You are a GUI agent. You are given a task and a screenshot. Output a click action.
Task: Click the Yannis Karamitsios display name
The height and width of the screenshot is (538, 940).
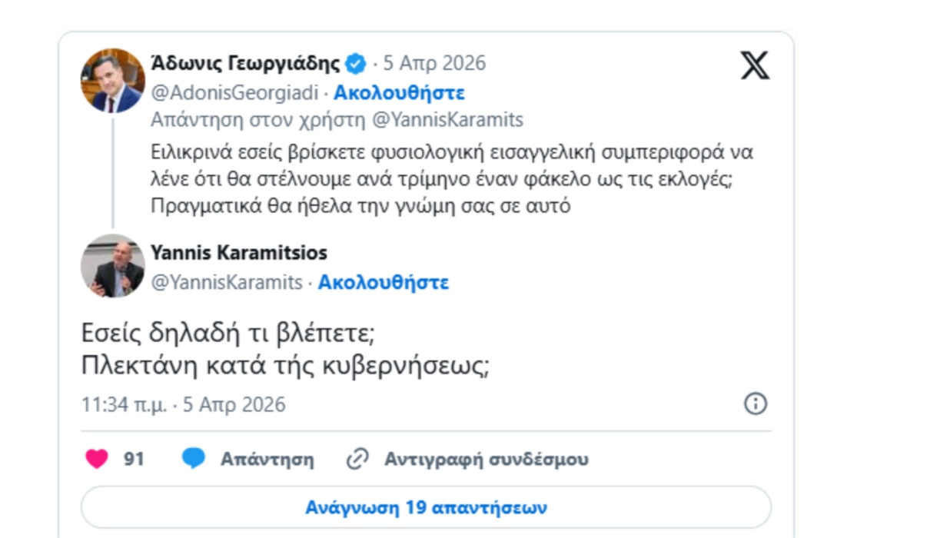pos(238,252)
